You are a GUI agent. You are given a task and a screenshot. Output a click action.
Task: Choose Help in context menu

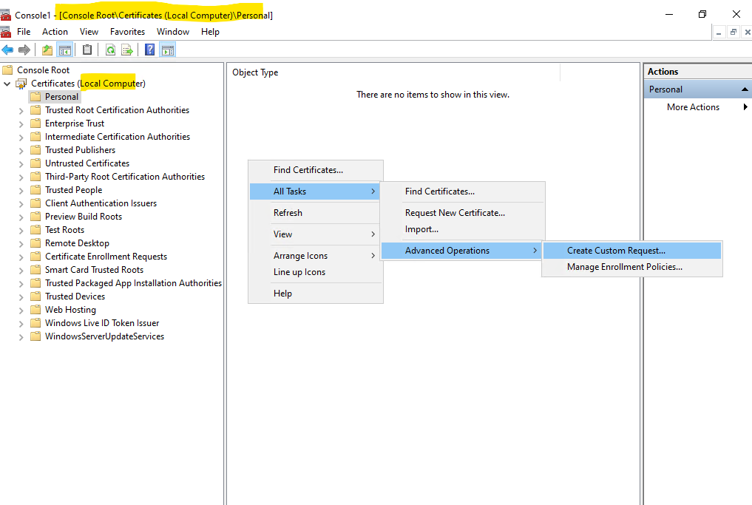(x=315, y=293)
